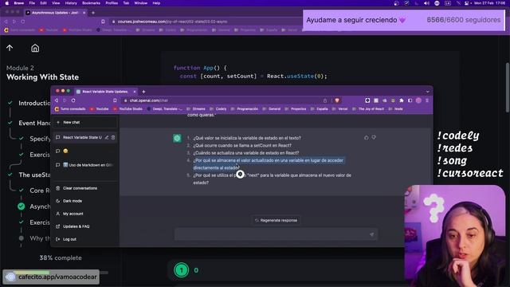510x287 pixels.
Task: Reload the chat.openai.com page
Action: 73,100
